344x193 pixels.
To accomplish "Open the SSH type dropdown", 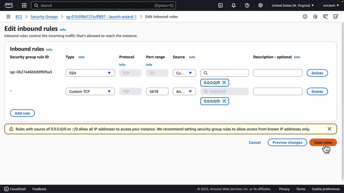I will (x=90, y=73).
